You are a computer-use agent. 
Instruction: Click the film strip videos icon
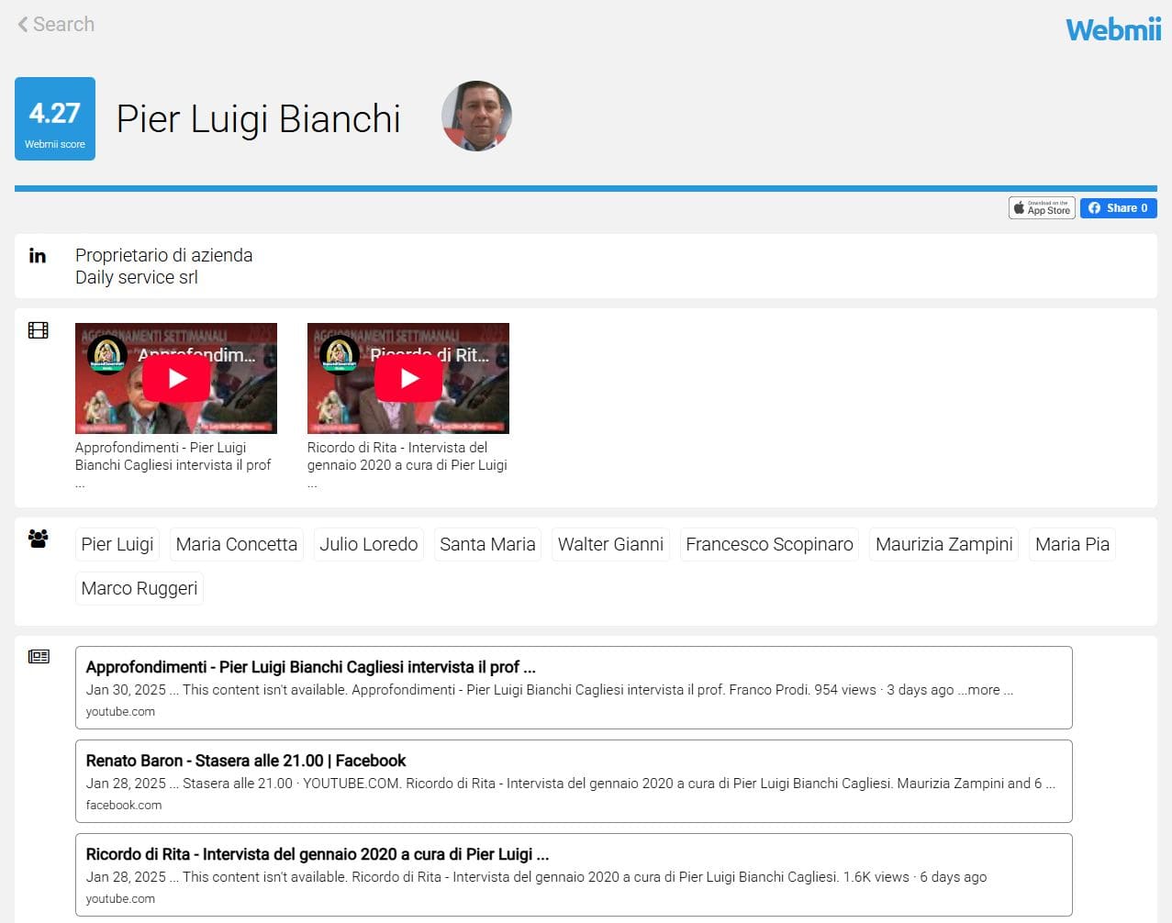click(x=39, y=330)
